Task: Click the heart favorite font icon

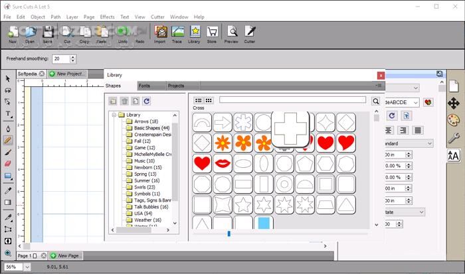Action: [428, 102]
